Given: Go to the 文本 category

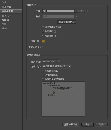Looking at the screenshot, I should pos(4,24).
